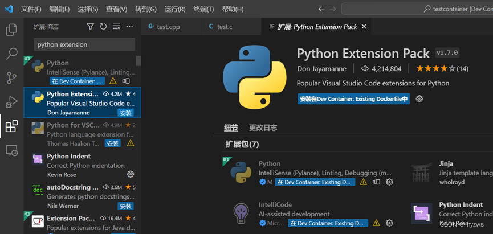
Task: Select autoDocstring in sidebar list
Action: pyautogui.click(x=83, y=196)
